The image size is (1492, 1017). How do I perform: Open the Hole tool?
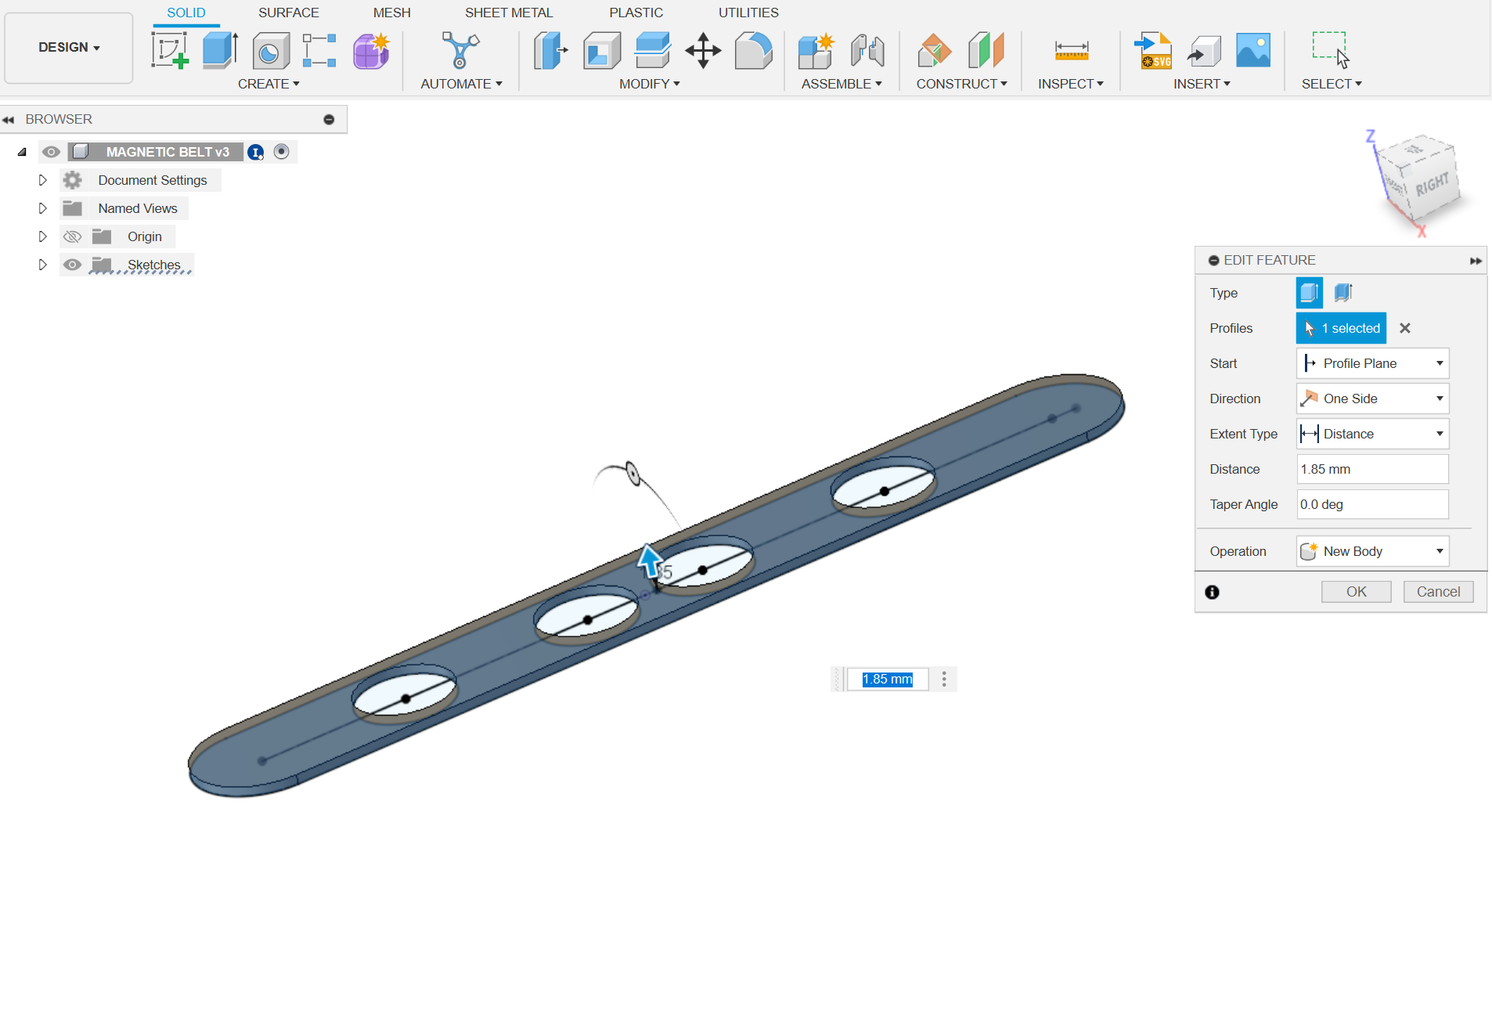click(269, 50)
